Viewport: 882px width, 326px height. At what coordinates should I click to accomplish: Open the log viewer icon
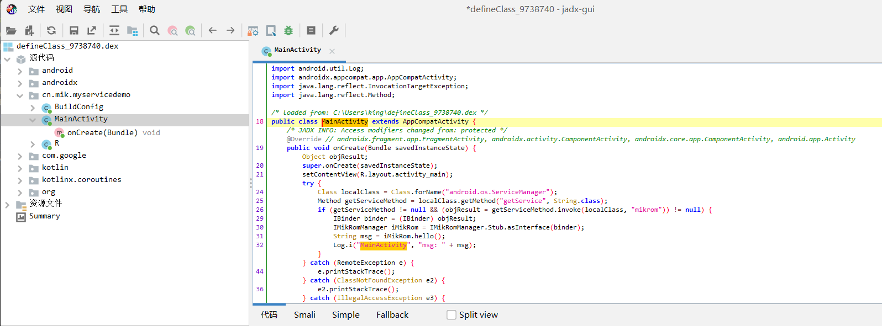(x=311, y=31)
